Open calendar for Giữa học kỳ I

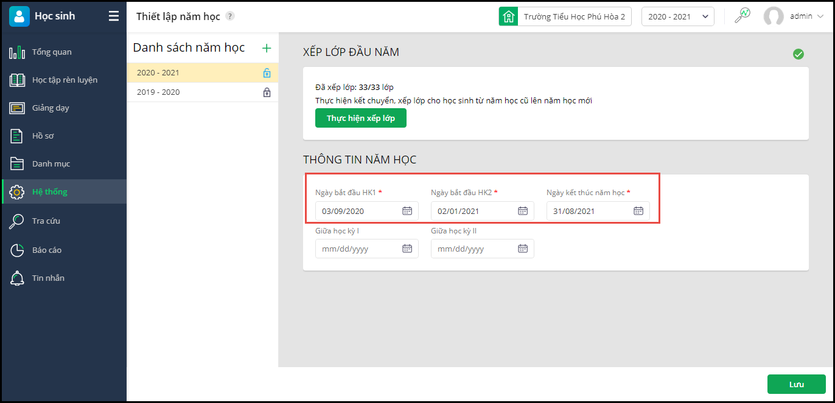[x=407, y=249]
